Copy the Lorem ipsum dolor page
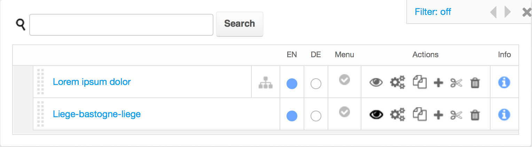This screenshot has height=147, width=532. click(x=420, y=83)
